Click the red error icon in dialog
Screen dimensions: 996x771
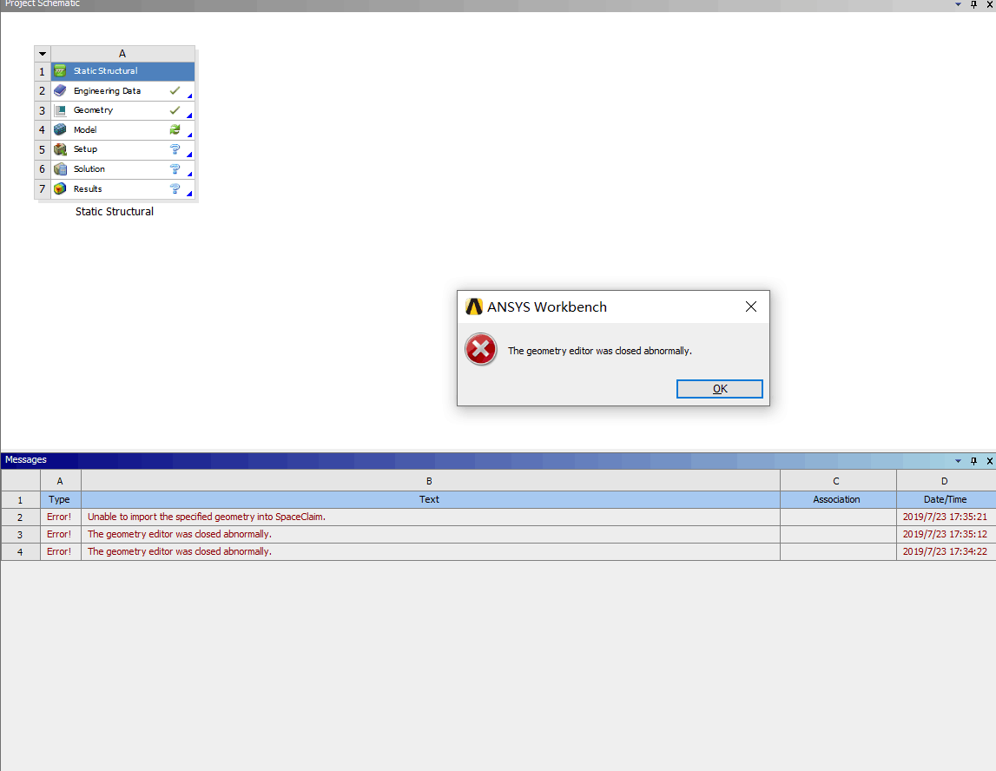coord(480,350)
